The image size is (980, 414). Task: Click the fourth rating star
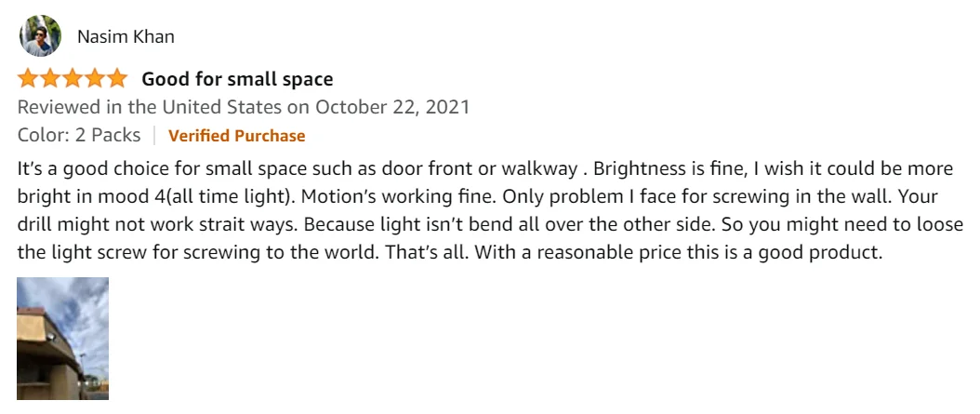tap(95, 78)
